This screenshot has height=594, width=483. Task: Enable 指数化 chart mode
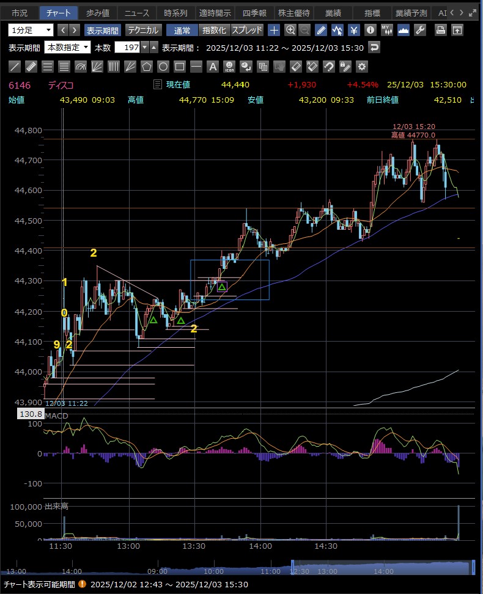tap(214, 30)
